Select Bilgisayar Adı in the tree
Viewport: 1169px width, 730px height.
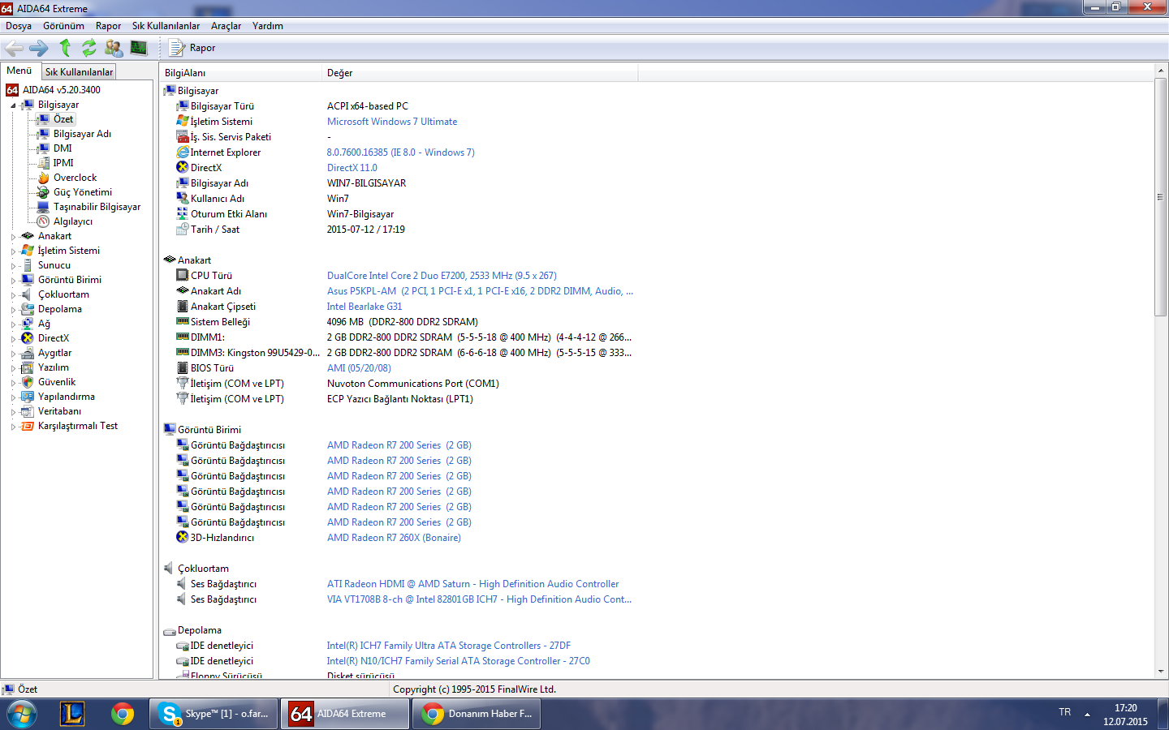(82, 134)
